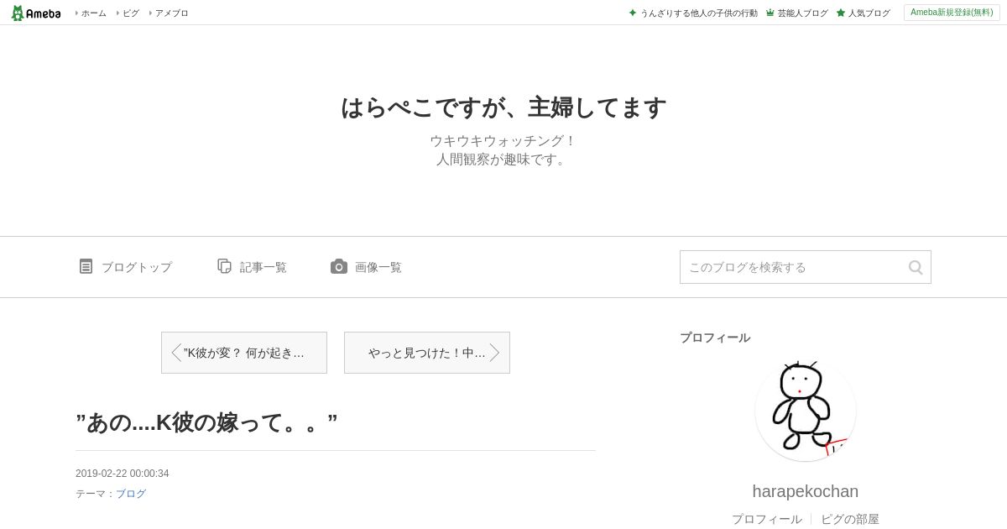1007x529 pixels.
Task: Click the 画像一覧 camera icon
Action: coord(339,266)
